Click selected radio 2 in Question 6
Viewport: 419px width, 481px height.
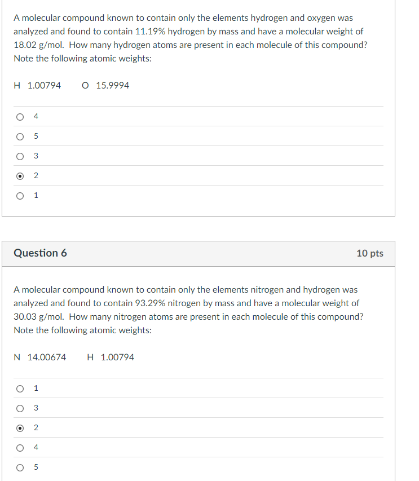[x=20, y=427]
